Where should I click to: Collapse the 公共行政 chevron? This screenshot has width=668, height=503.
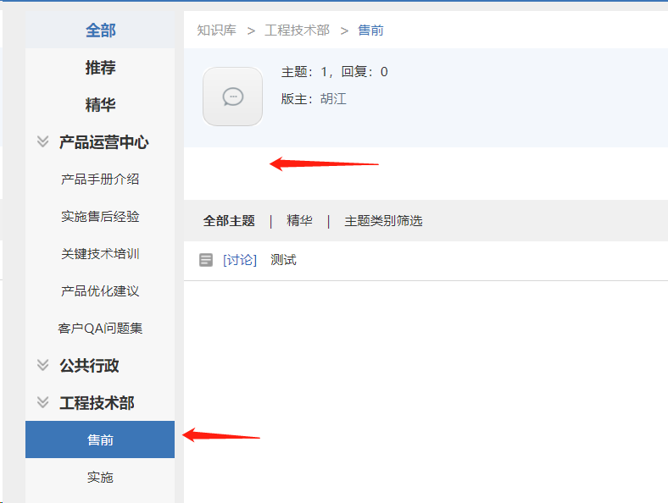pyautogui.click(x=42, y=365)
